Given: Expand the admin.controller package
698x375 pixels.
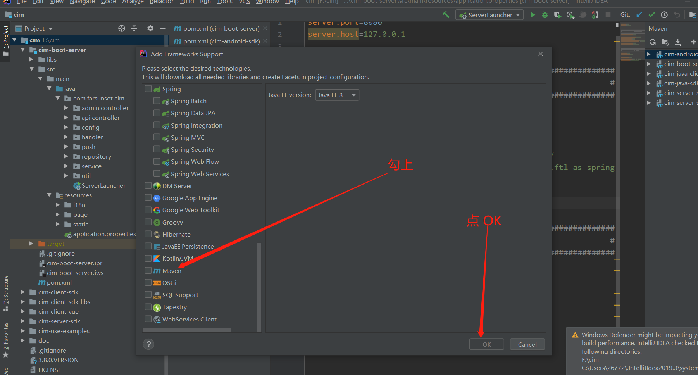Looking at the screenshot, I should [66, 108].
